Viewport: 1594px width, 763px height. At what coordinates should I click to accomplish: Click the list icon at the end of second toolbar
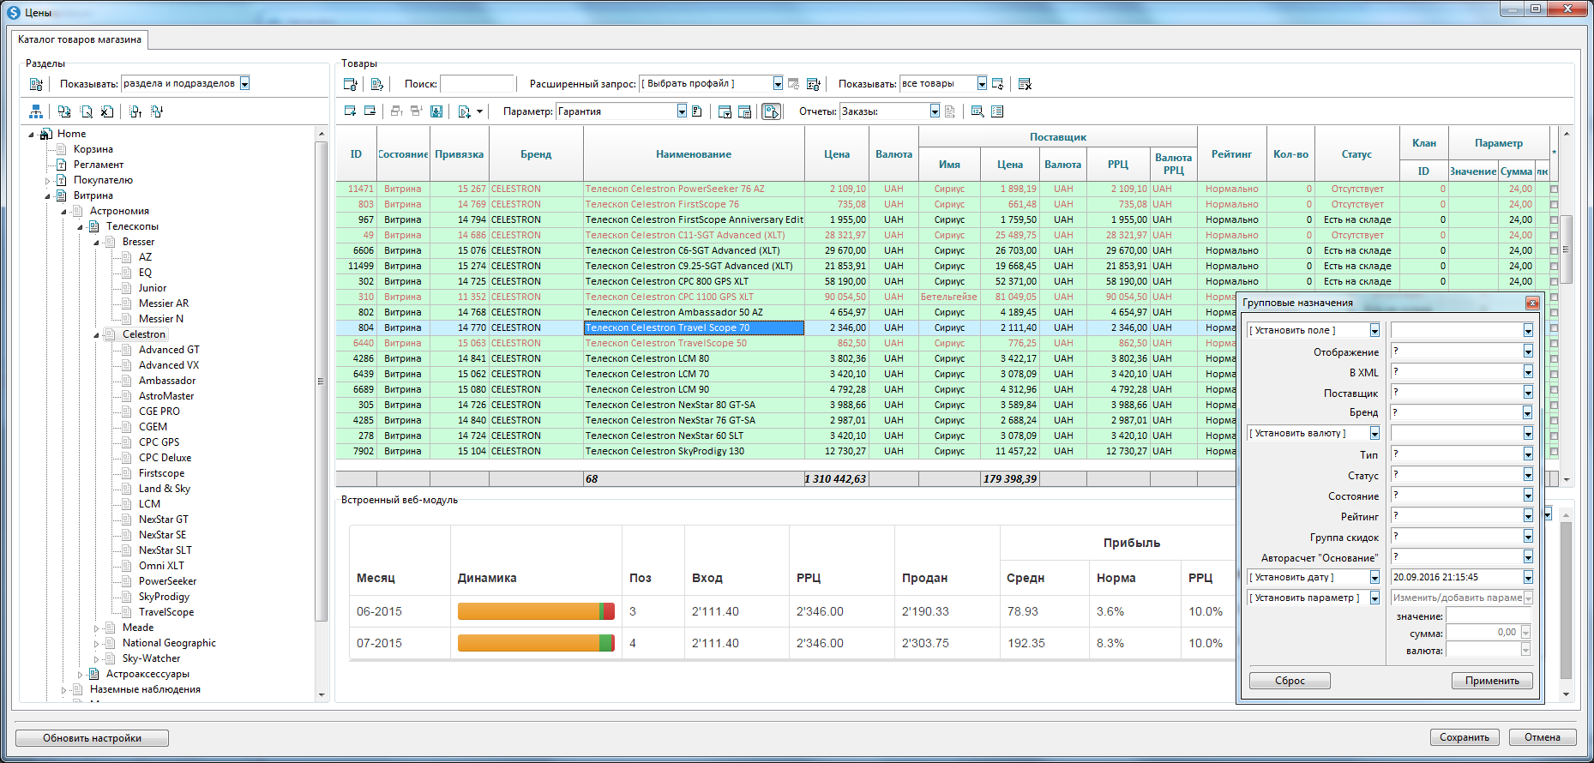(997, 111)
